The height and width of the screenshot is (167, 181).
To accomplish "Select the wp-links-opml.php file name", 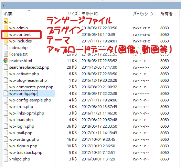I will coord(26,113).
